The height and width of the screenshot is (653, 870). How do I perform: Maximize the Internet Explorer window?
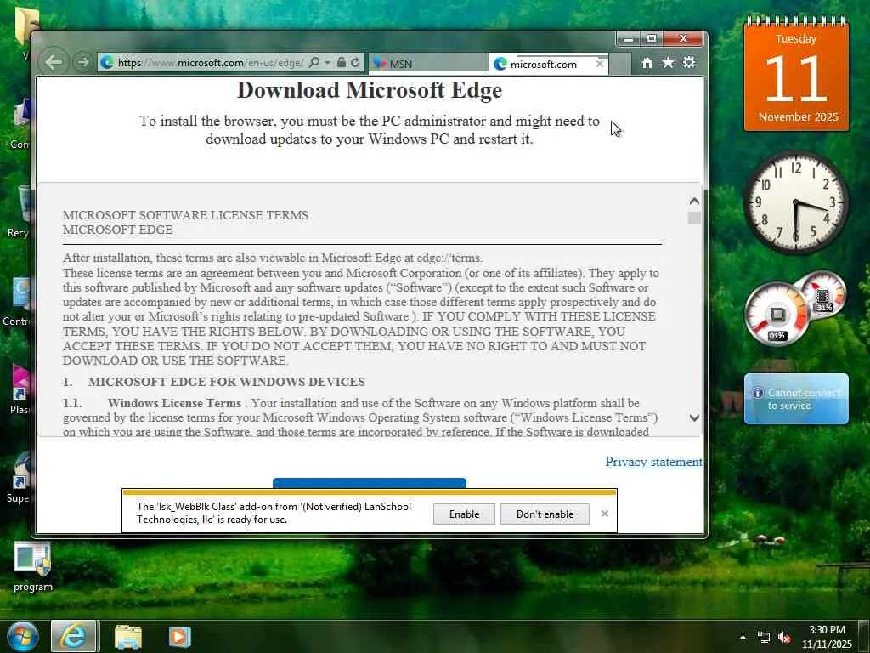tap(652, 39)
